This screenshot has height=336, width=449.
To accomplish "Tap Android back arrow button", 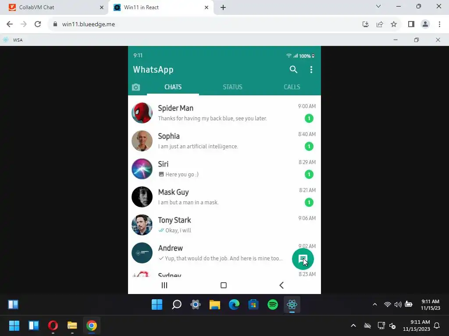I will tap(282, 285).
